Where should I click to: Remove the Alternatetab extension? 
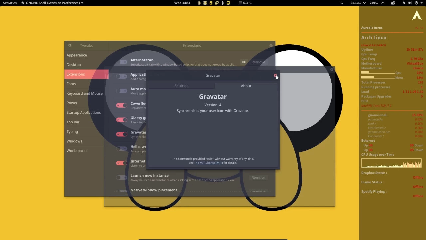(x=258, y=62)
